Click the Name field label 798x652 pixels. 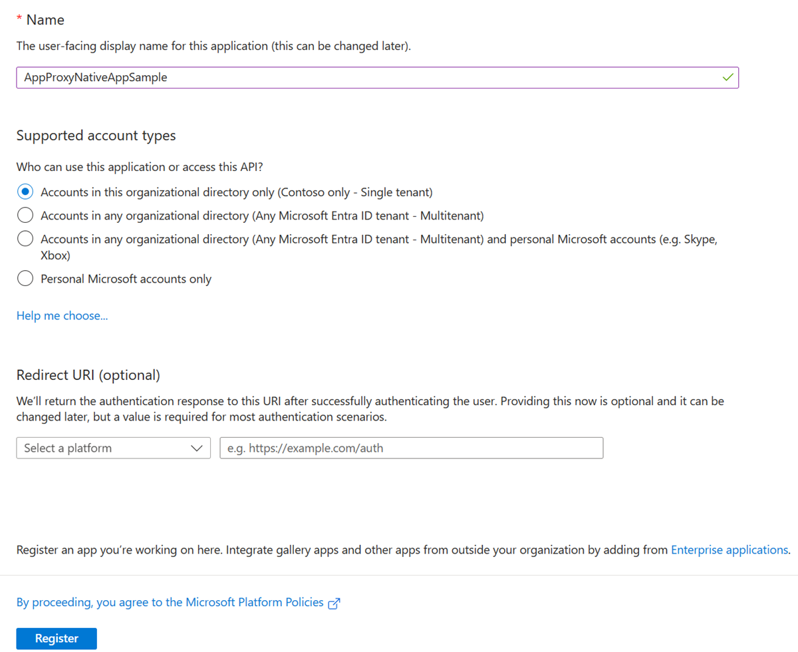tap(45, 20)
